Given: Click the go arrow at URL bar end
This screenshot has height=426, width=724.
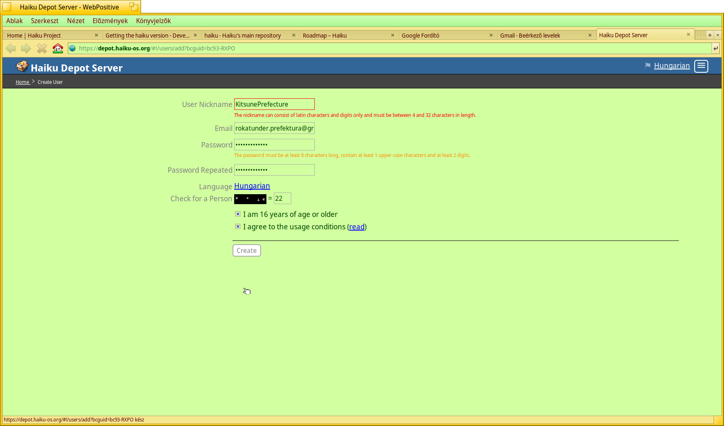Looking at the screenshot, I should pos(716,48).
